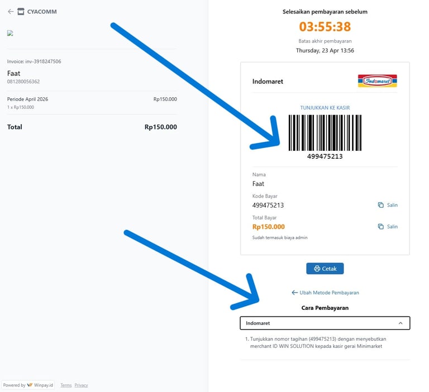
Task: Click the Periode April 2026 line item
Action: pyautogui.click(x=28, y=99)
